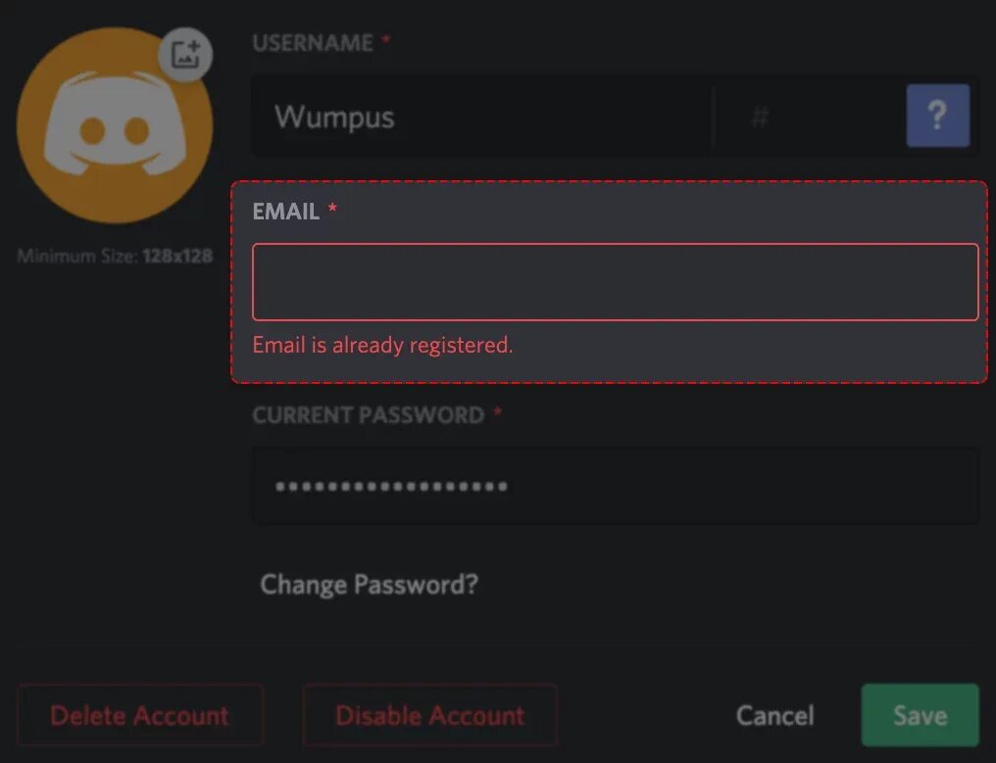This screenshot has width=996, height=763.
Task: Click into the Current Password field
Action: [x=615, y=486]
